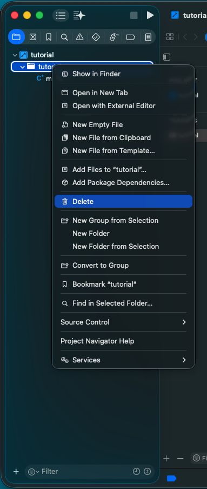
Task: Click the Stop square button
Action: click(133, 15)
